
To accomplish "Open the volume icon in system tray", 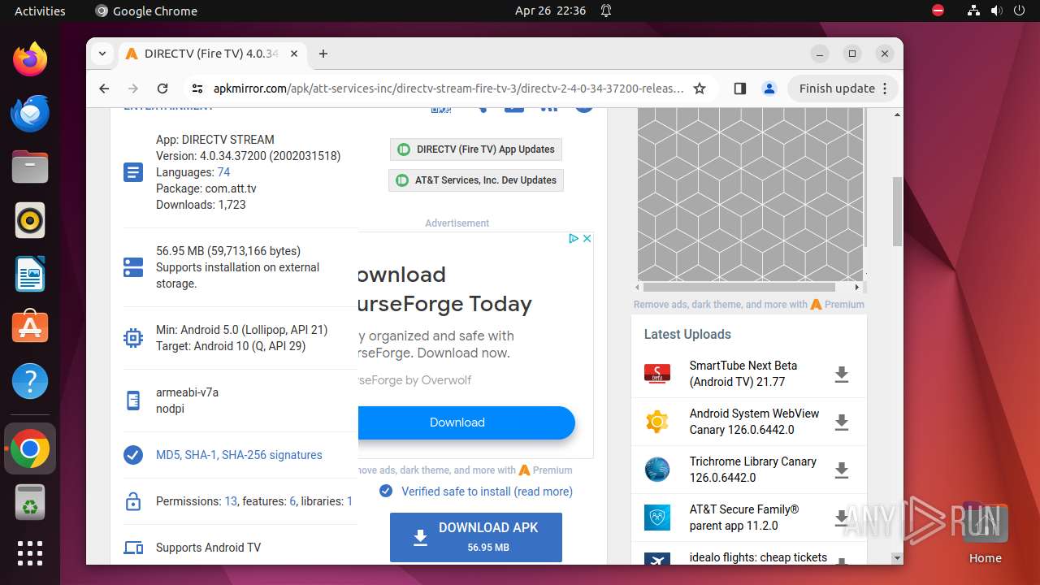I will pyautogui.click(x=995, y=11).
